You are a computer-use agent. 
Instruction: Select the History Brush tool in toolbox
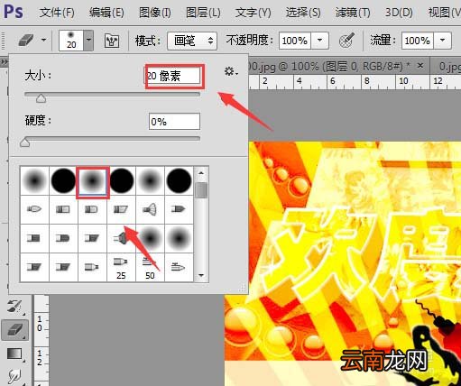tap(14, 307)
